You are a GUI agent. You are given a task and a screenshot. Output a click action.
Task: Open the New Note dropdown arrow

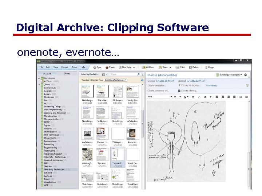coord(134,68)
